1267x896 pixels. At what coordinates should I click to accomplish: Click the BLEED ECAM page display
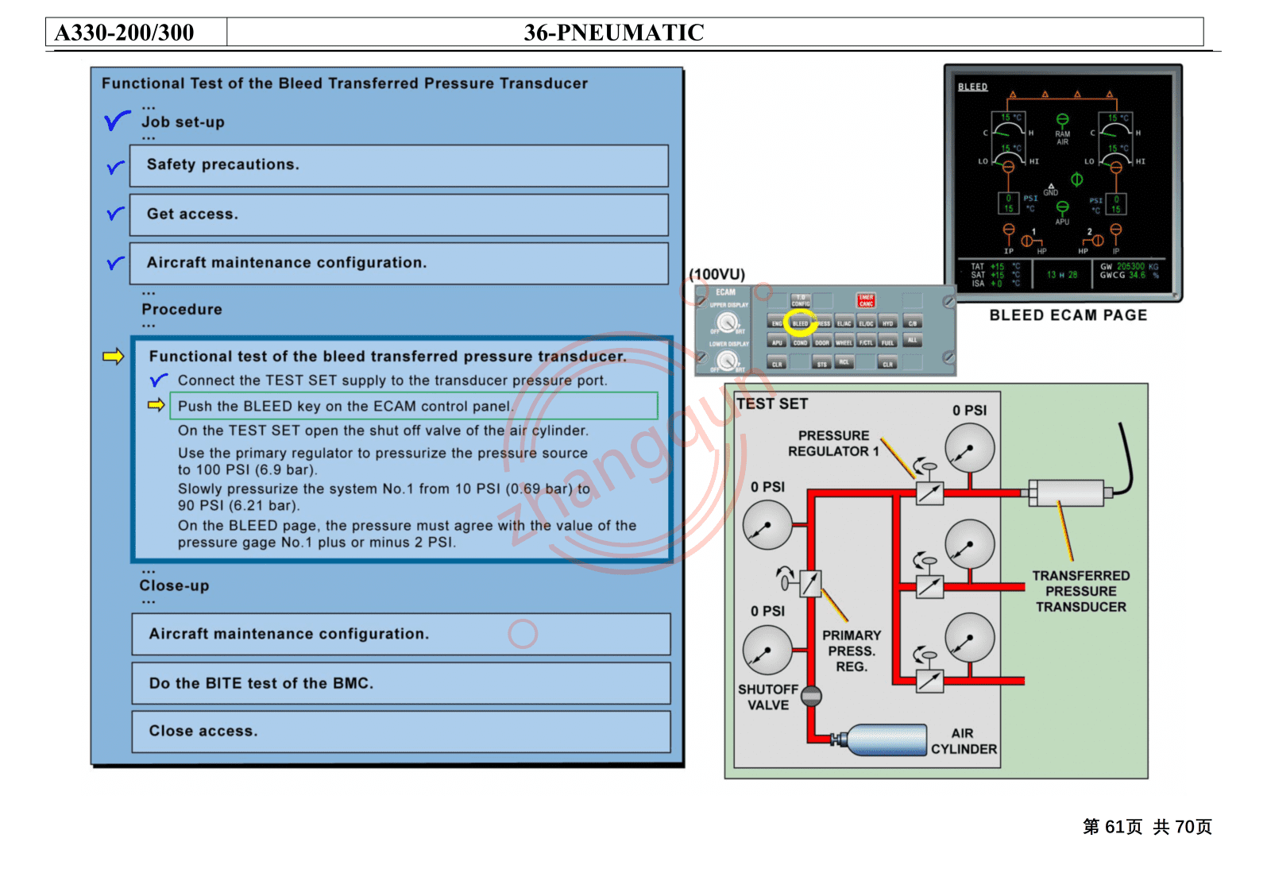coord(1063,183)
